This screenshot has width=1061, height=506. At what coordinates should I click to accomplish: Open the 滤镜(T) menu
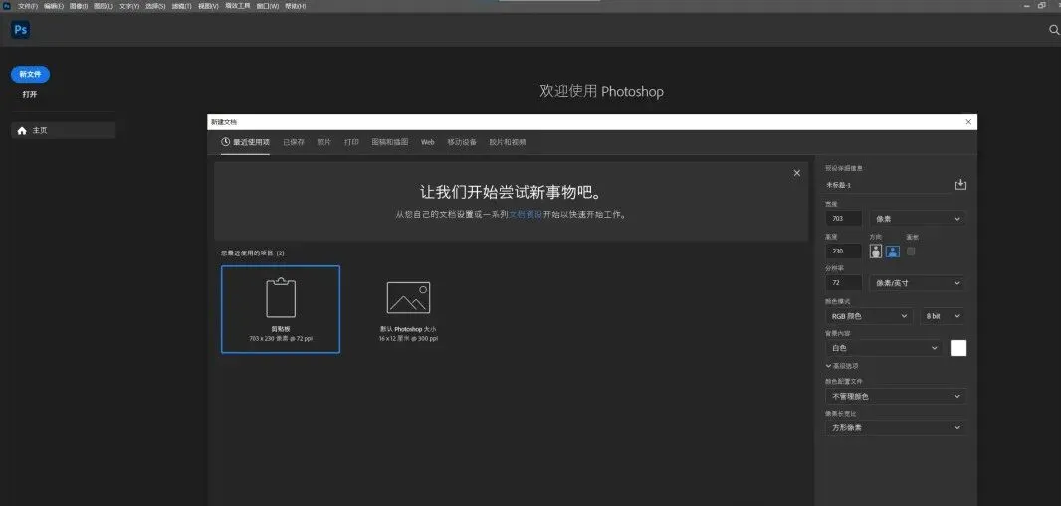[x=181, y=5]
